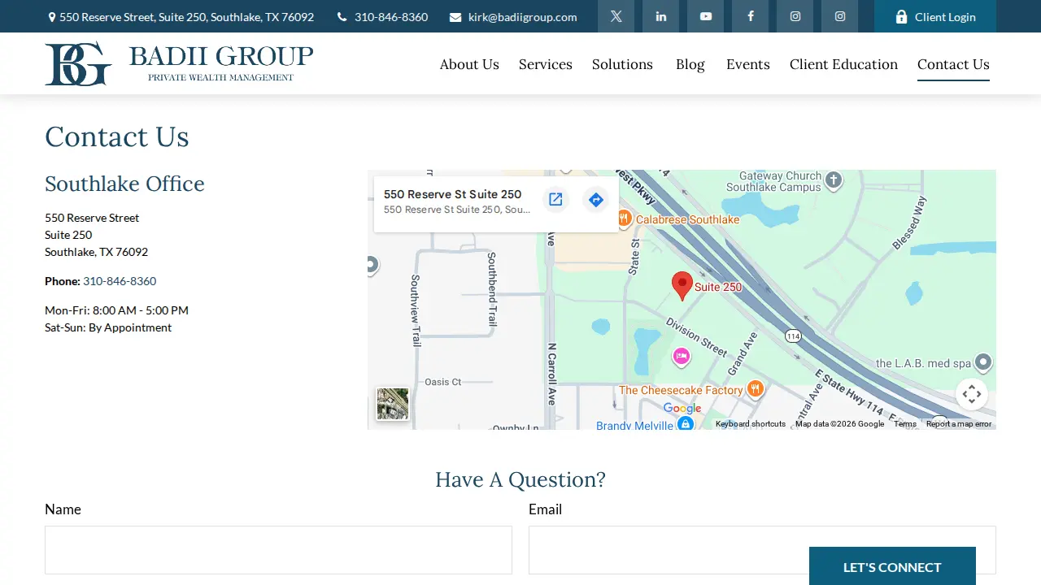Click the pink hotel marker on map
Image resolution: width=1041 pixels, height=585 pixels.
(682, 356)
